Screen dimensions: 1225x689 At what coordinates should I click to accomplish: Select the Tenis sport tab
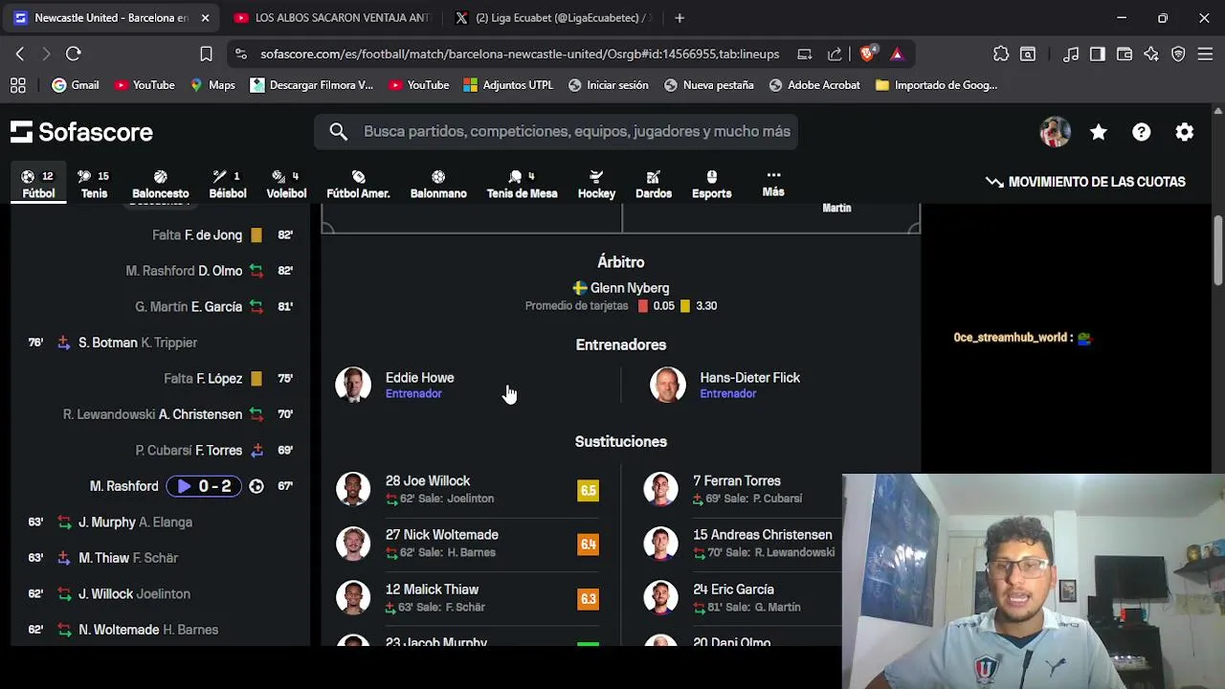(x=94, y=185)
